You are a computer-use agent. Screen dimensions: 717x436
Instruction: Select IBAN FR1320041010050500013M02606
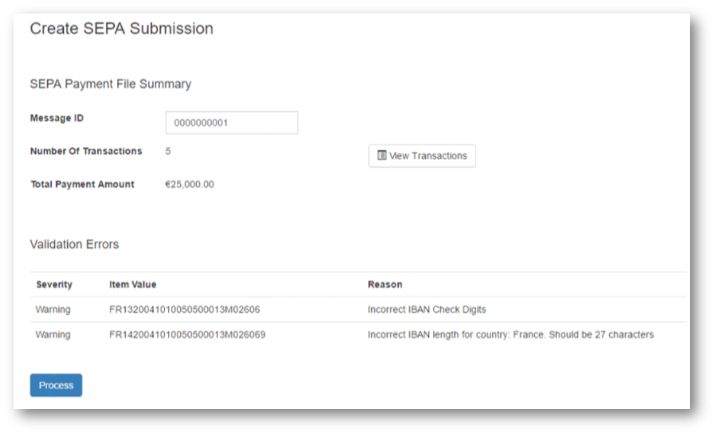(185, 310)
